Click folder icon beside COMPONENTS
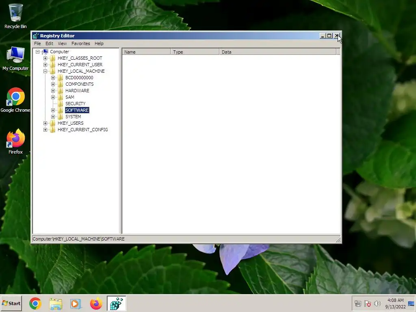The image size is (416, 312). coord(61,84)
